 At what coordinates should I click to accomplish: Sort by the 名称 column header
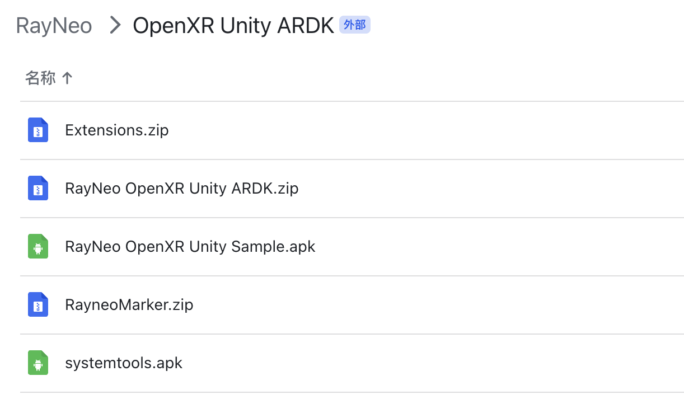[40, 78]
